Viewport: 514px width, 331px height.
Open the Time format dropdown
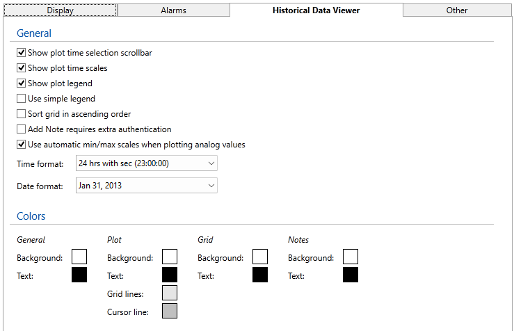[x=145, y=163]
